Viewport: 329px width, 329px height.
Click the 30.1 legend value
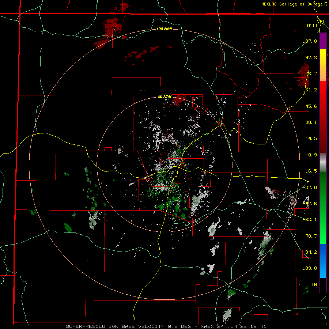click(x=311, y=122)
